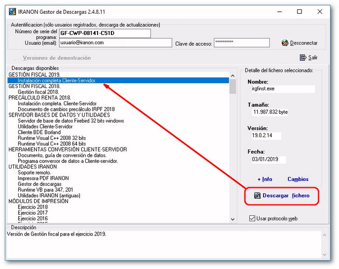Select Runtime Visual C++ 2008 64 bits

tap(51, 144)
